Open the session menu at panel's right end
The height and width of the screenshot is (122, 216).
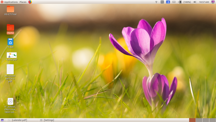click(x=213, y=2)
